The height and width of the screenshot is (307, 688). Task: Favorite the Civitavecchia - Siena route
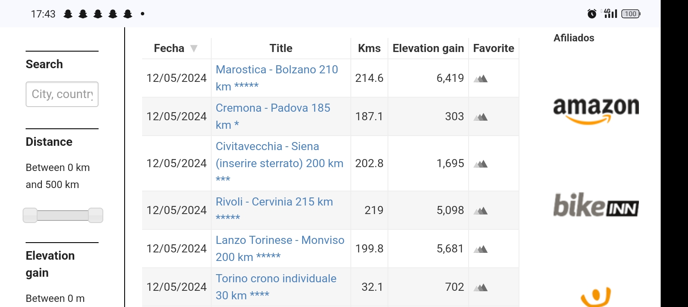pyautogui.click(x=481, y=164)
